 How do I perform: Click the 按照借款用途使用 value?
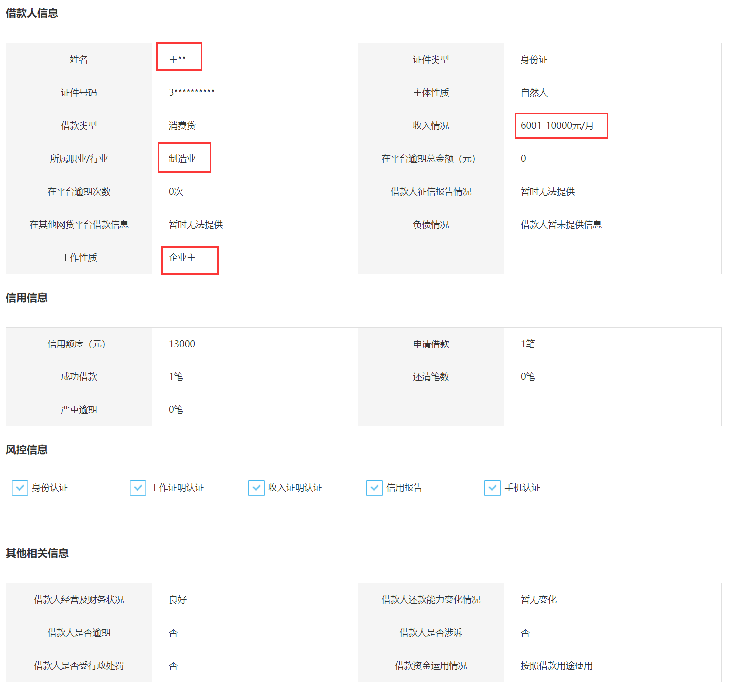pos(557,666)
